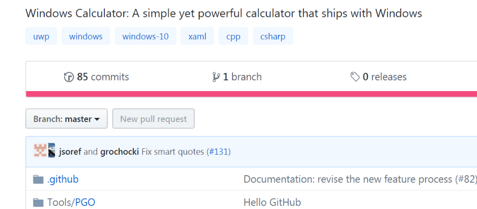Screen dimensions: 477x209
Task: Open the 85 commits tab
Action: click(96, 77)
